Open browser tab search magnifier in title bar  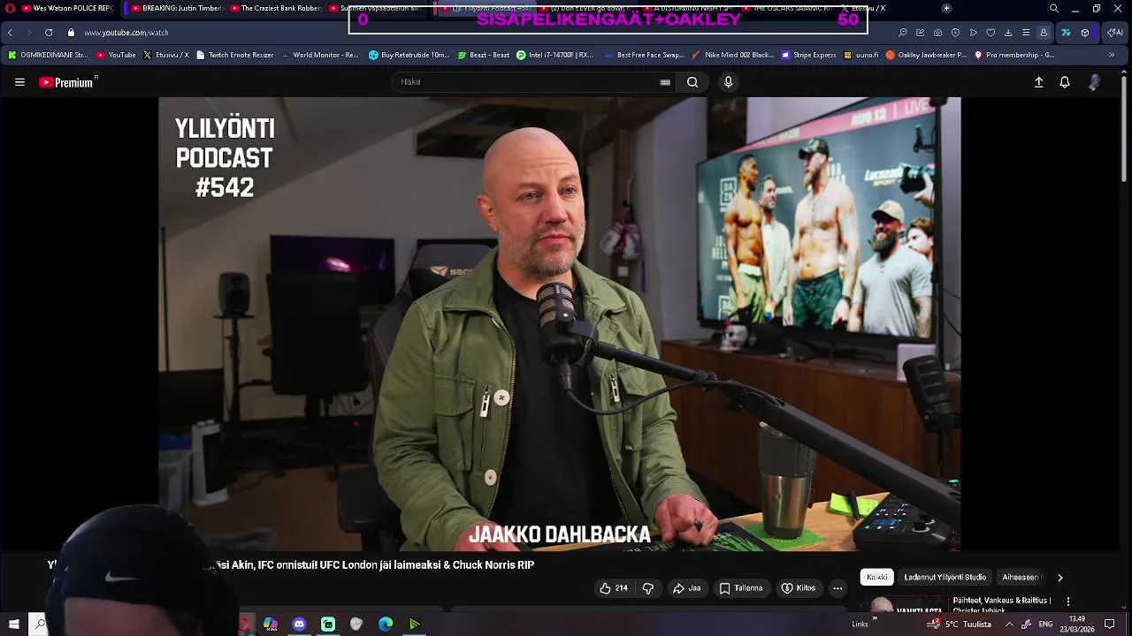(x=1053, y=8)
